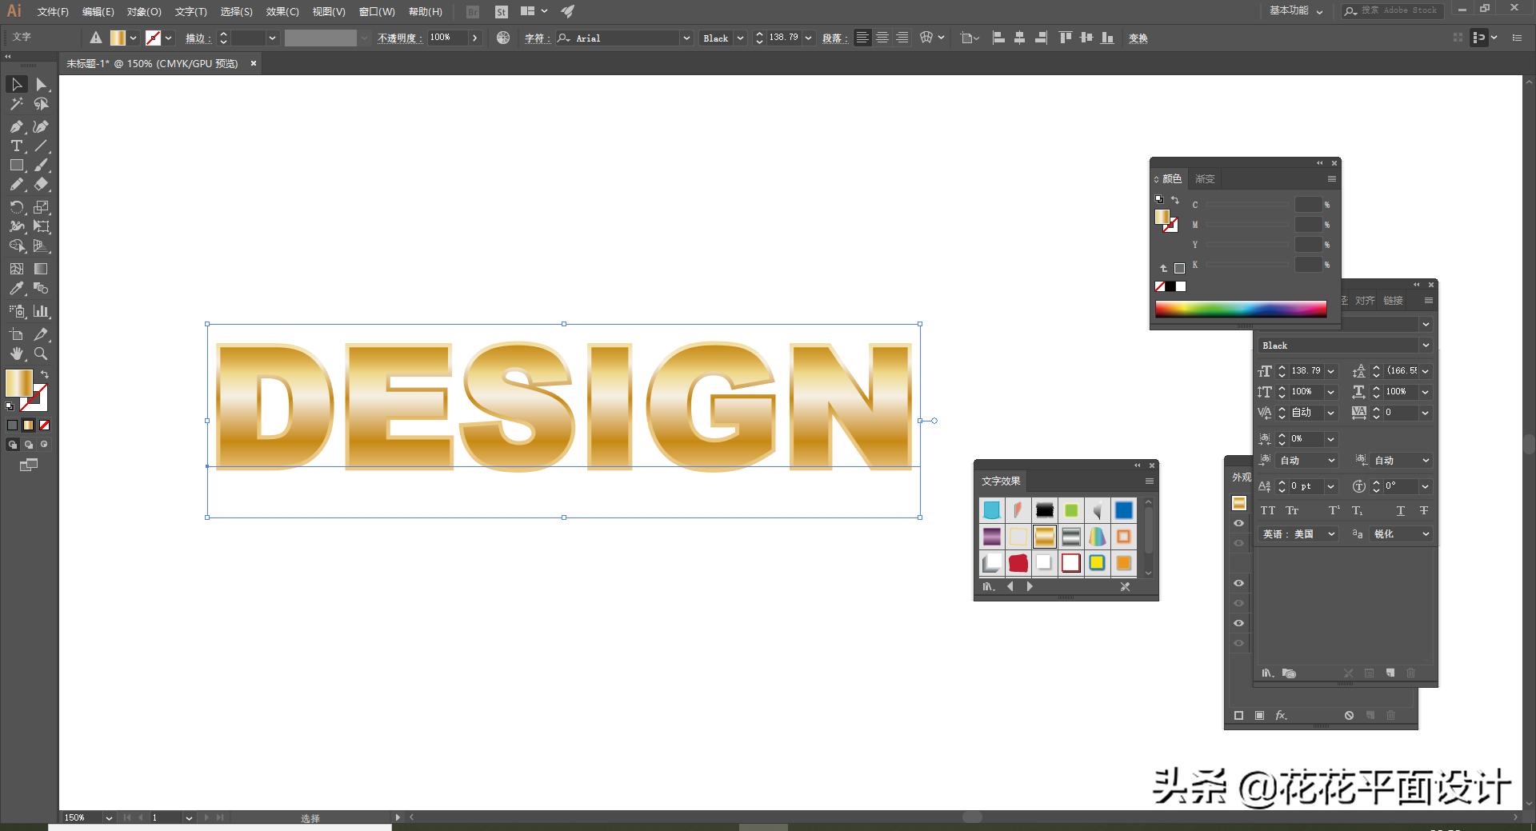Click the fx add effect icon
Viewport: 1536px width, 831px height.
pyautogui.click(x=1281, y=715)
